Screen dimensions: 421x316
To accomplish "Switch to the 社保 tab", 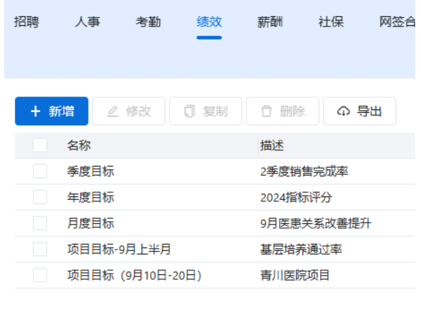I will pos(331,22).
